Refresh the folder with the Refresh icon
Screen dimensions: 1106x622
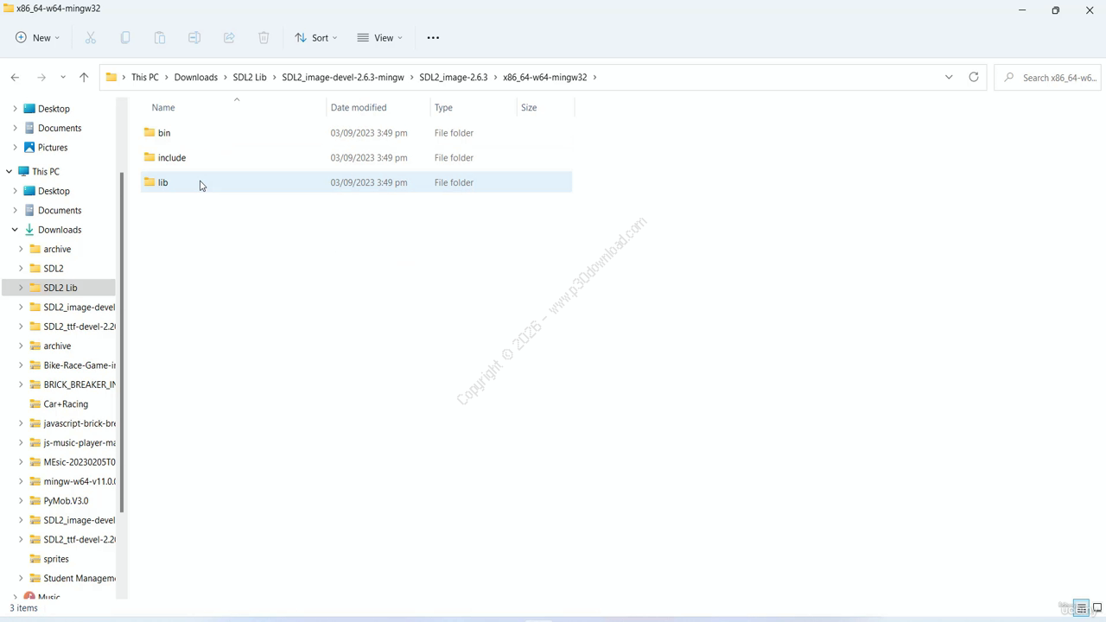tap(974, 77)
